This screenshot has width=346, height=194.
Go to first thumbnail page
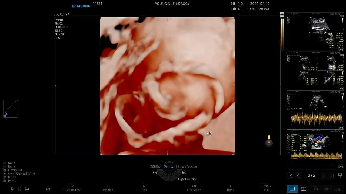(x=290, y=176)
